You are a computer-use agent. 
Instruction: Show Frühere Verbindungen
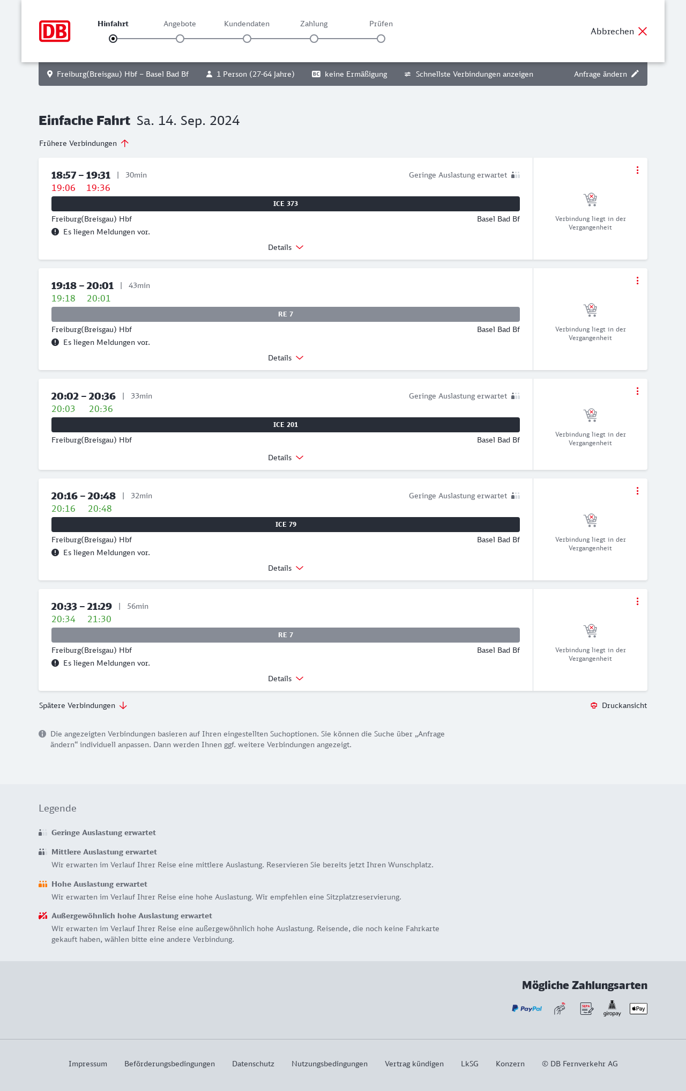point(84,143)
